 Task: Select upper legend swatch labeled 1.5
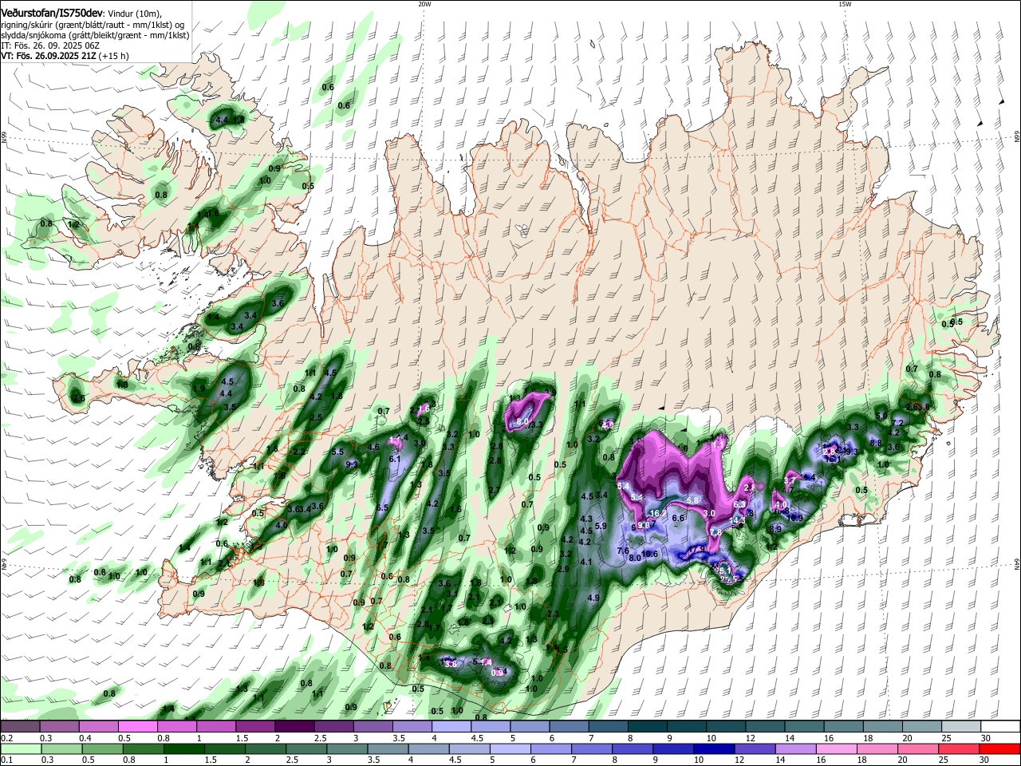[x=254, y=727]
